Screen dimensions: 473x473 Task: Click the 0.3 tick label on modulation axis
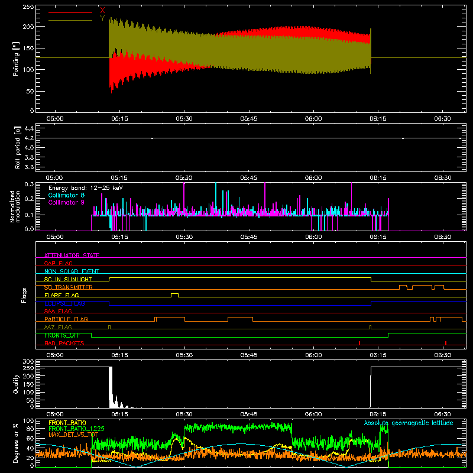click(29, 184)
